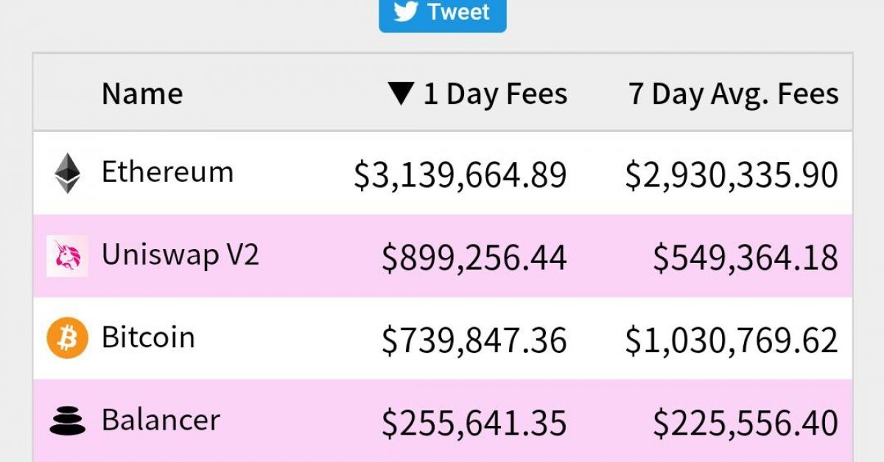Image resolution: width=884 pixels, height=462 pixels.
Task: Select Balancer 7 day average $225,556.40
Action: pos(746,423)
